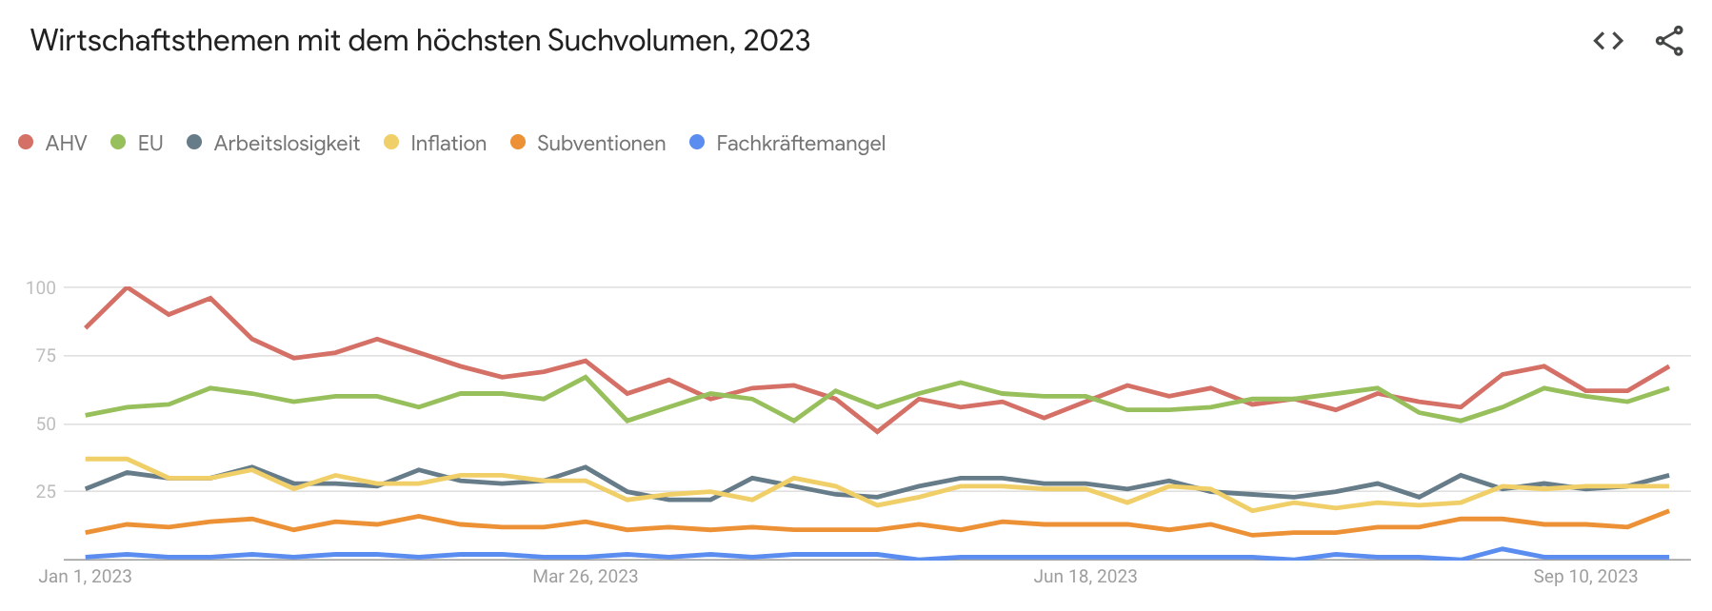Select the AHV legend label
This screenshot has height=611, width=1712.
[x=66, y=144]
